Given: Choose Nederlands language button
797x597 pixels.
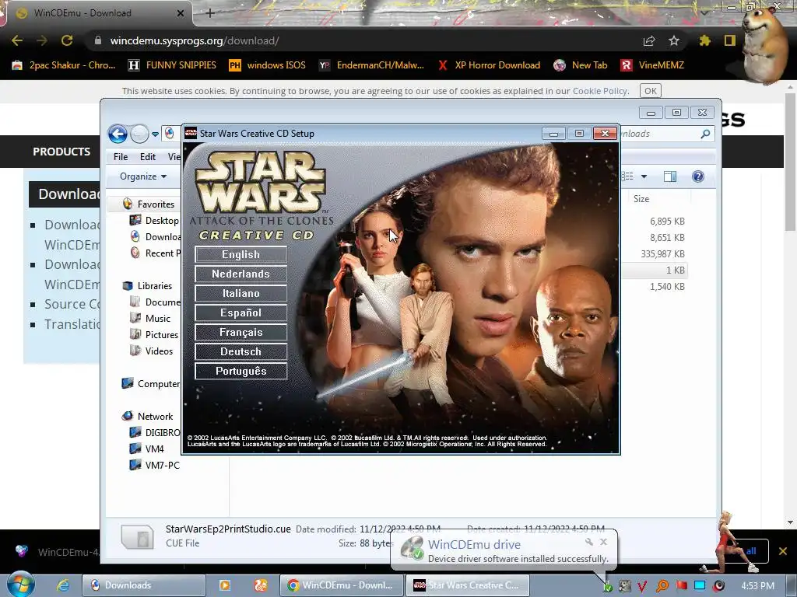Looking at the screenshot, I should point(241,274).
